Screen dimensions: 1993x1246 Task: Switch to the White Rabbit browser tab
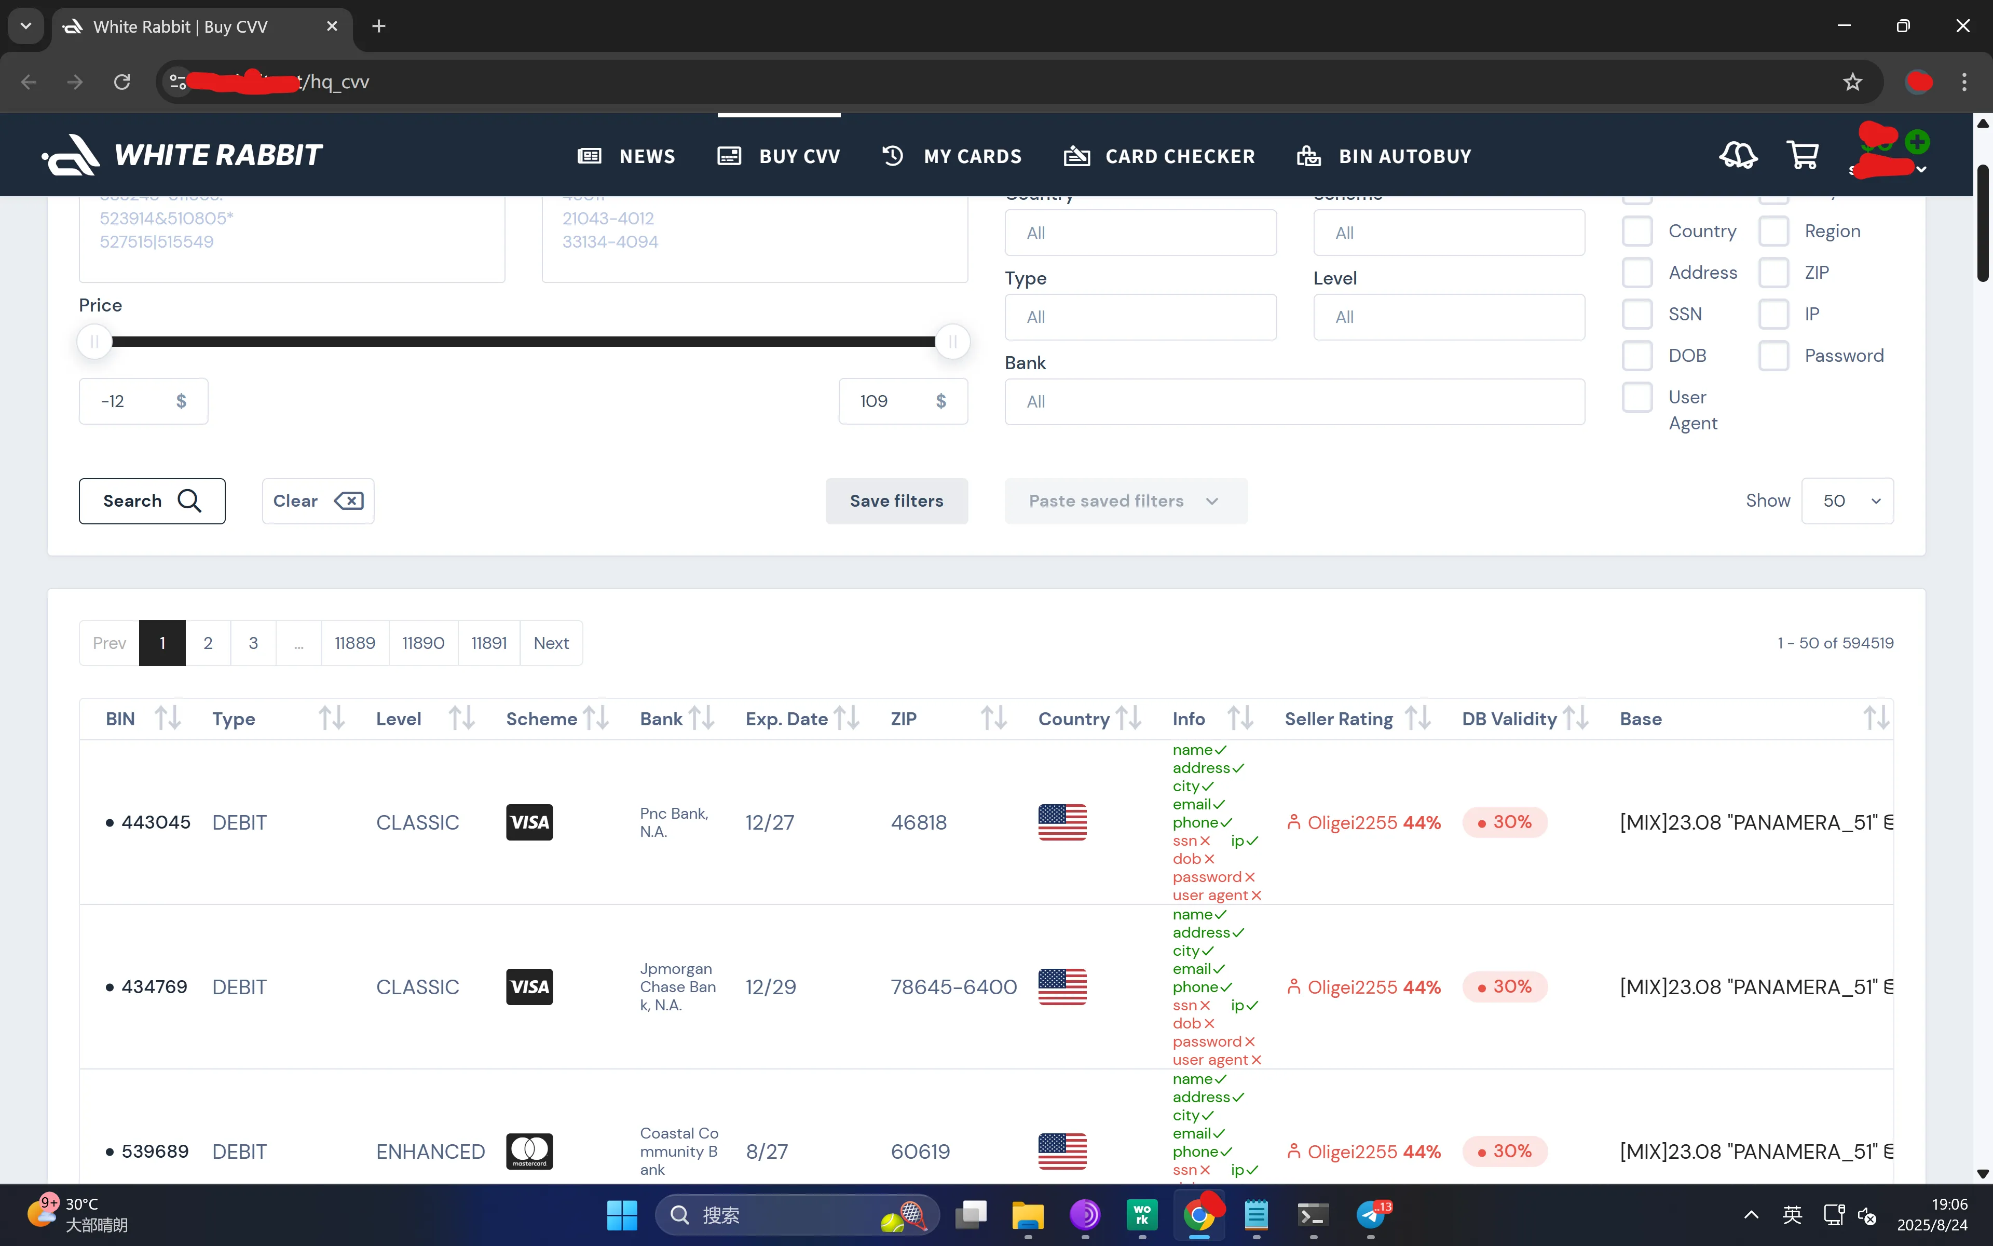tap(202, 26)
